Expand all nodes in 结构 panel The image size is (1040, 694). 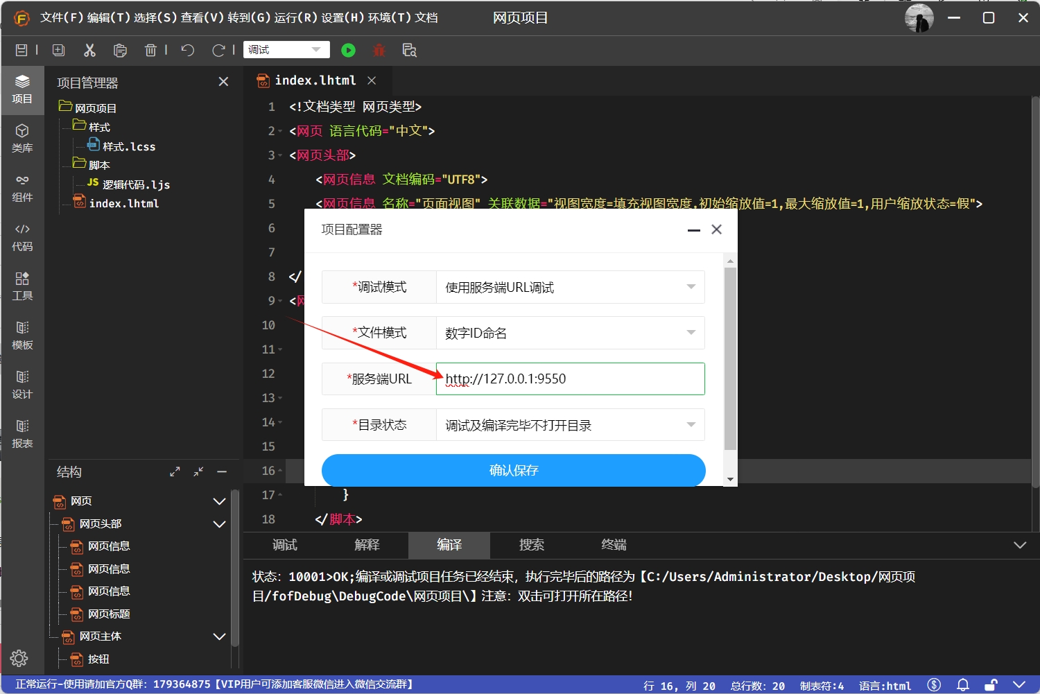(175, 471)
